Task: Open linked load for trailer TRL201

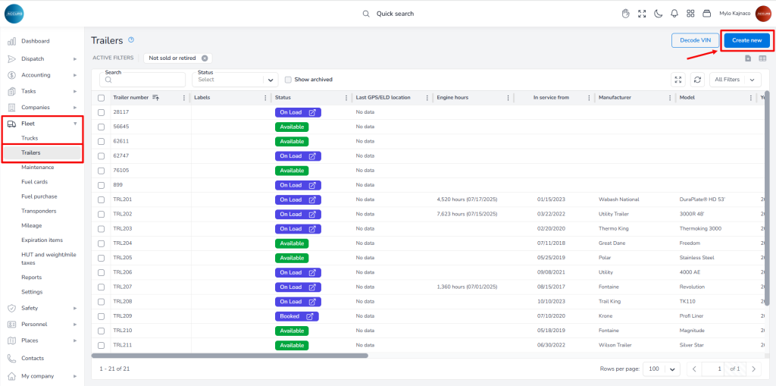Action: click(x=311, y=199)
